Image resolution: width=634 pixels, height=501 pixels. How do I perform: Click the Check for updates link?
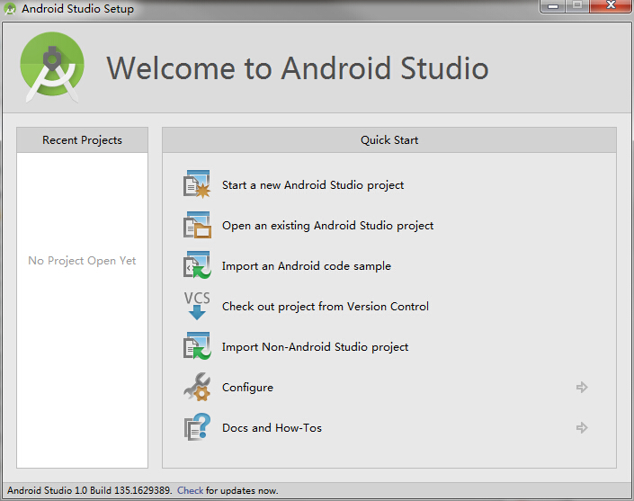pyautogui.click(x=190, y=490)
